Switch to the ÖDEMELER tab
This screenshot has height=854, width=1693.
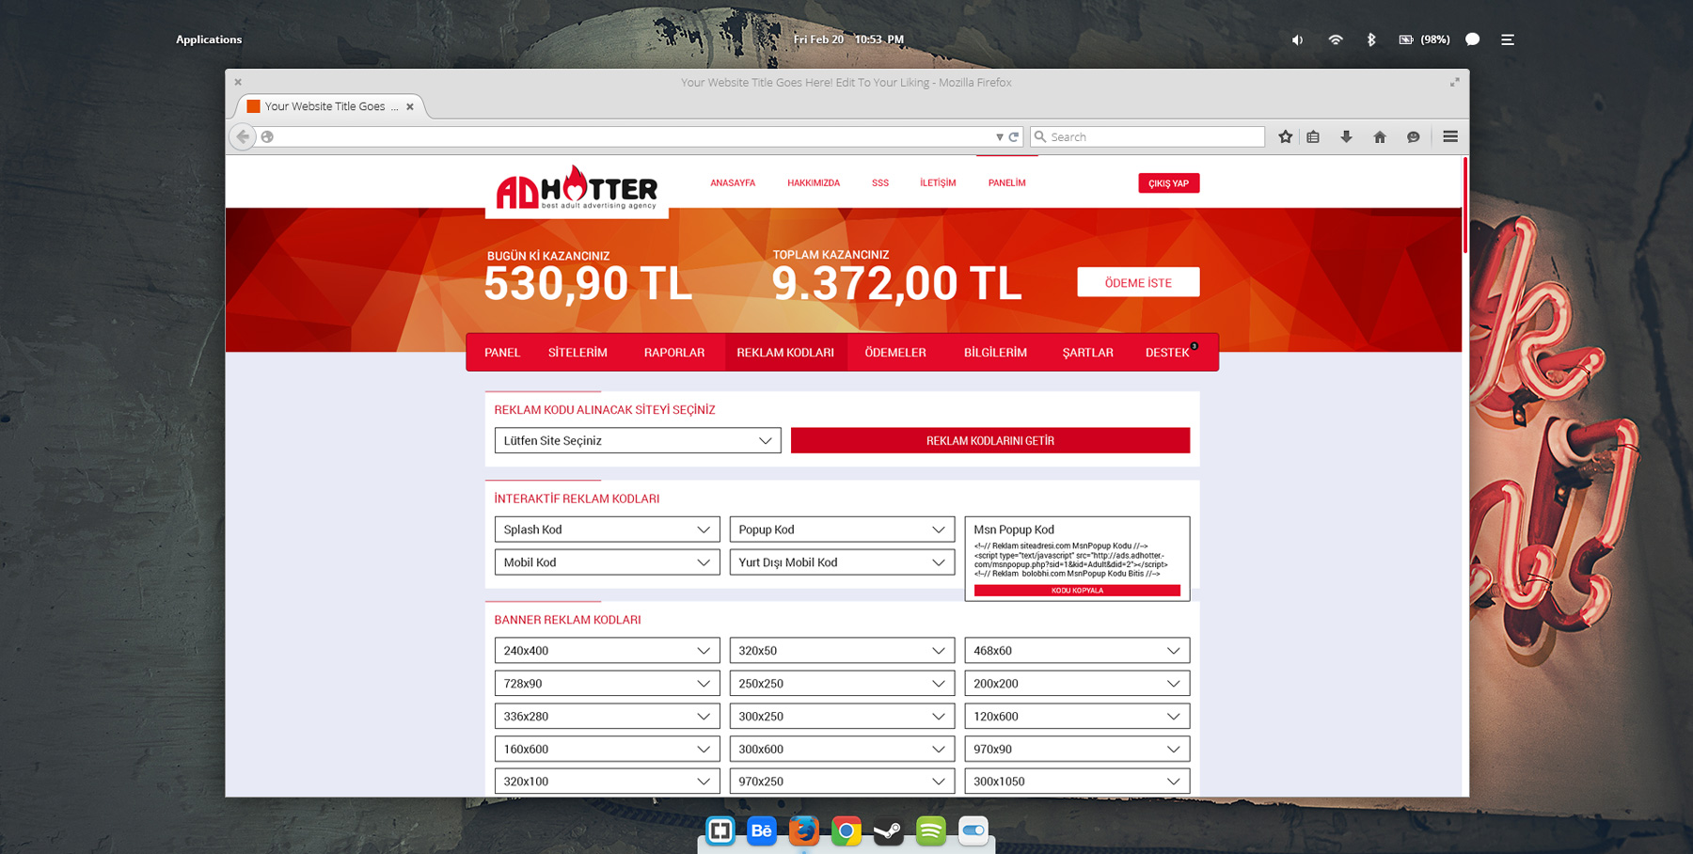click(895, 353)
